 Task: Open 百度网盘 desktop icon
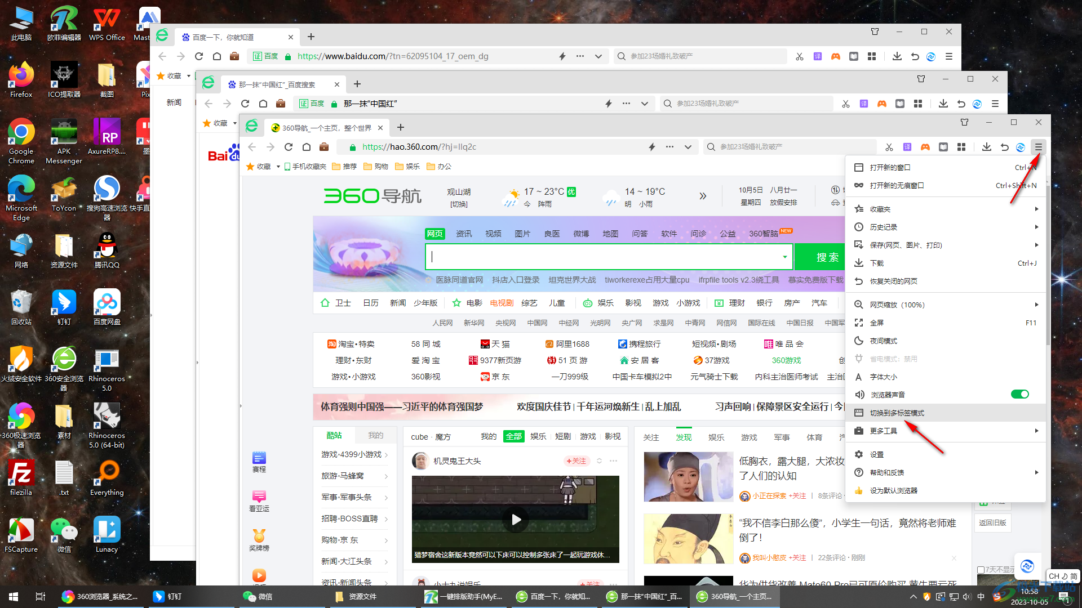click(x=107, y=307)
